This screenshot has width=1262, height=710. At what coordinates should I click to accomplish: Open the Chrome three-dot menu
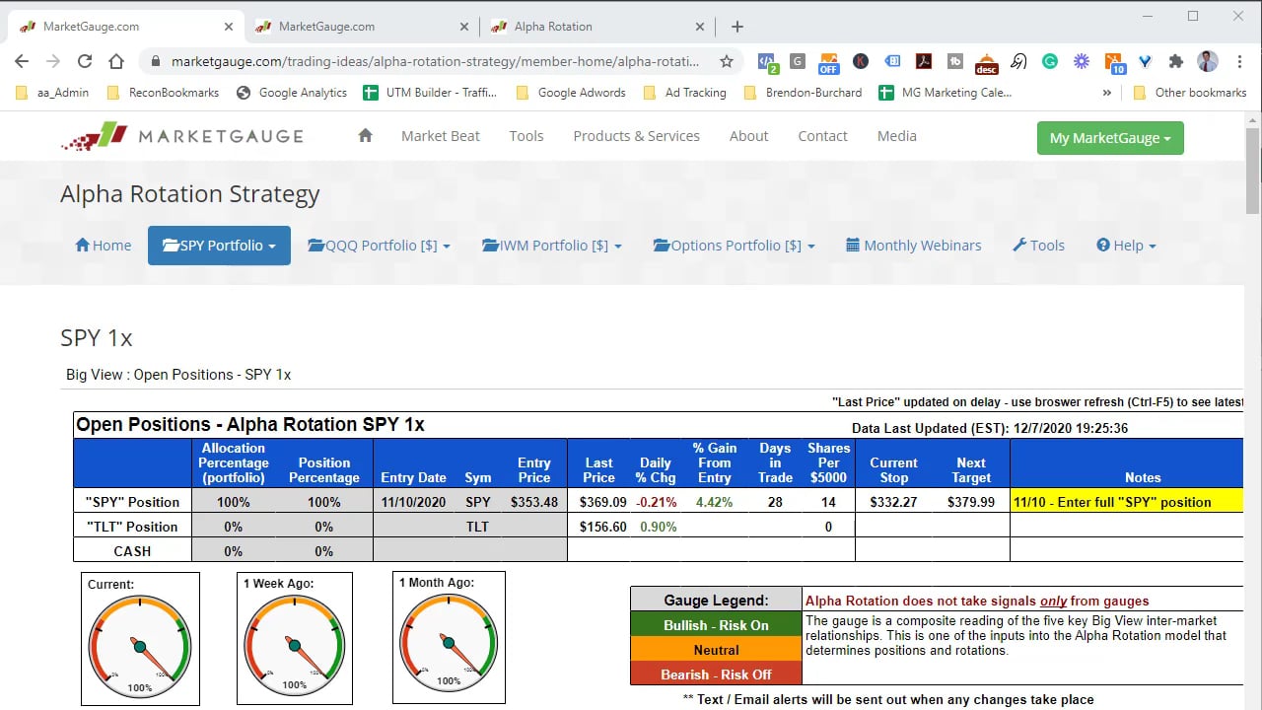pos(1238,61)
